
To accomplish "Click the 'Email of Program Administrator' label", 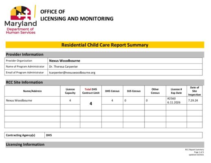I will click(x=25, y=73).
